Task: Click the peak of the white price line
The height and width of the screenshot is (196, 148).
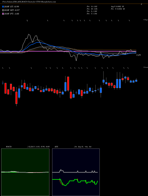Action: tap(29, 34)
